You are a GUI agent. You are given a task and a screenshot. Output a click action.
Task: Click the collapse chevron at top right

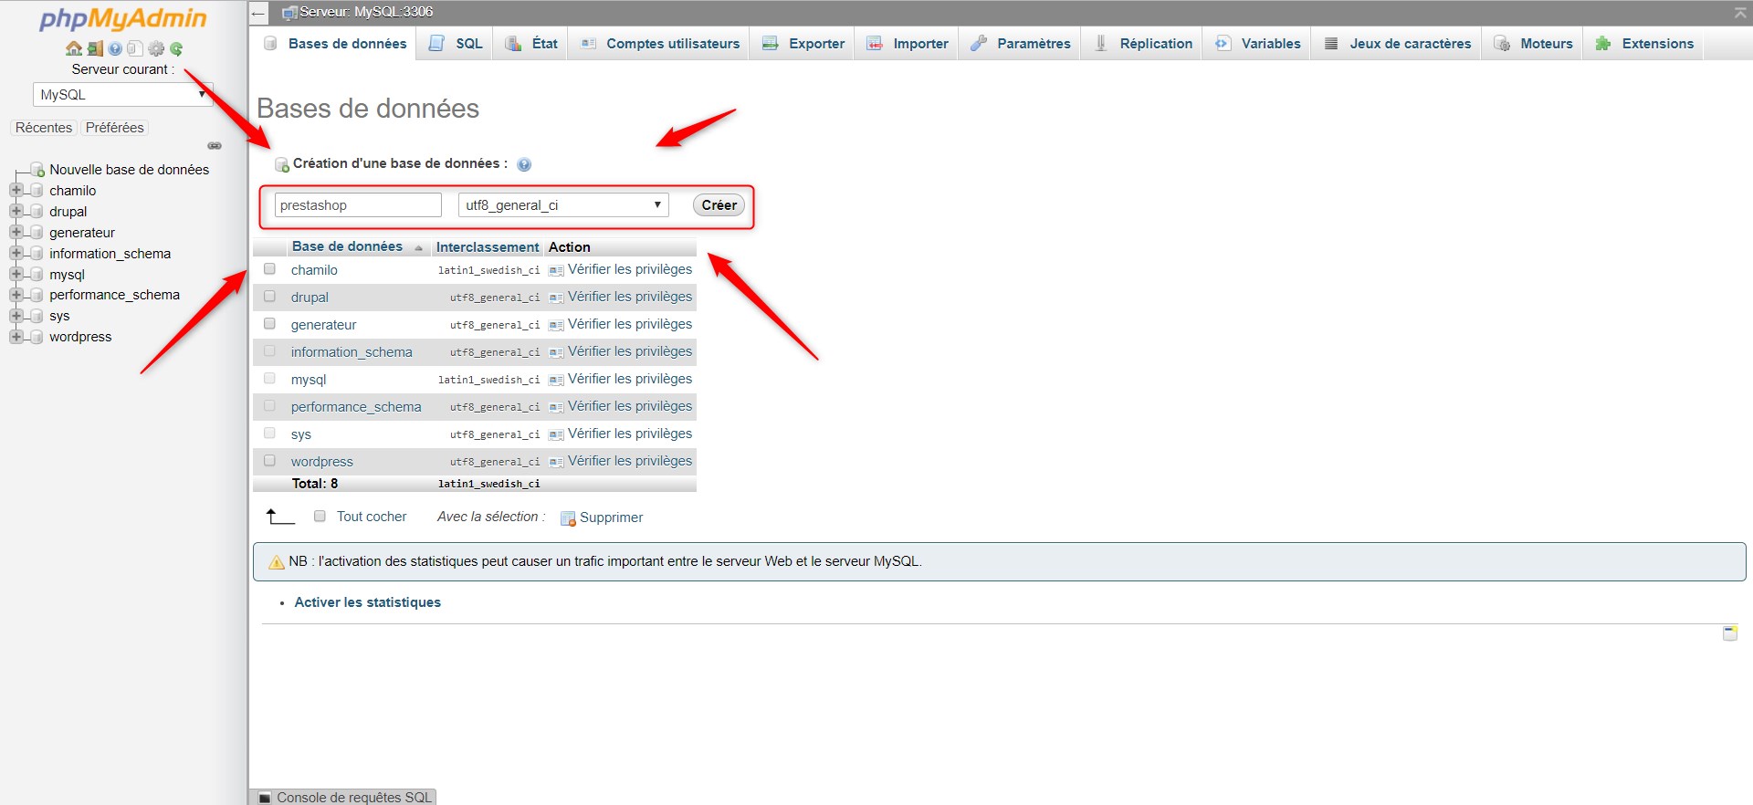tap(1740, 12)
